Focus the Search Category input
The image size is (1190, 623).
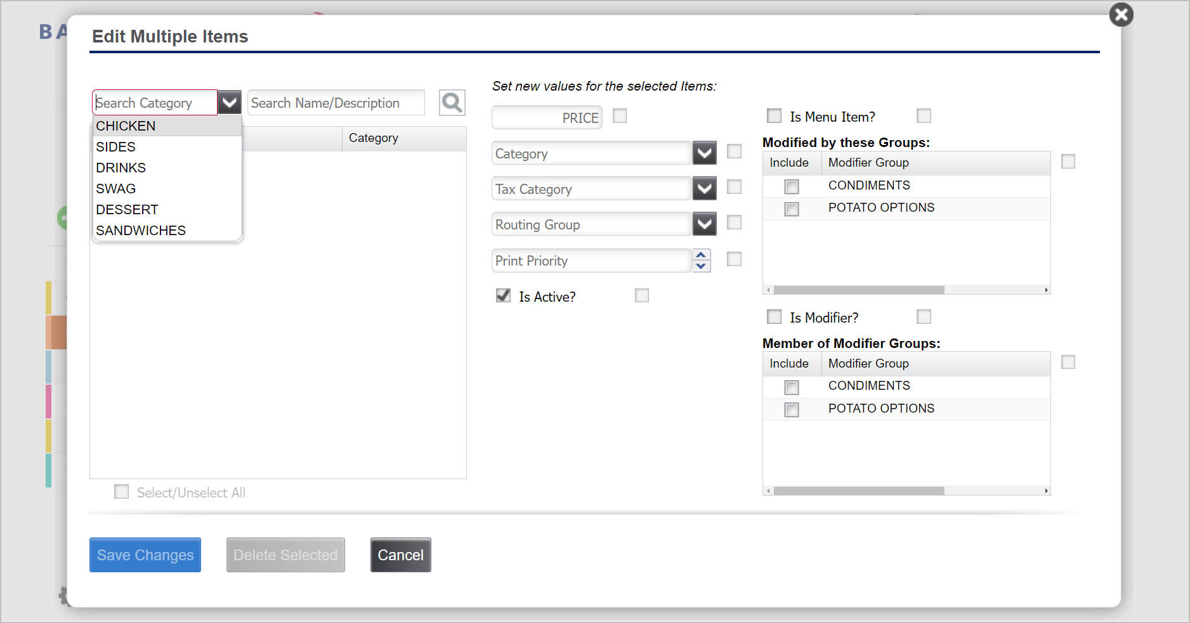pos(155,103)
